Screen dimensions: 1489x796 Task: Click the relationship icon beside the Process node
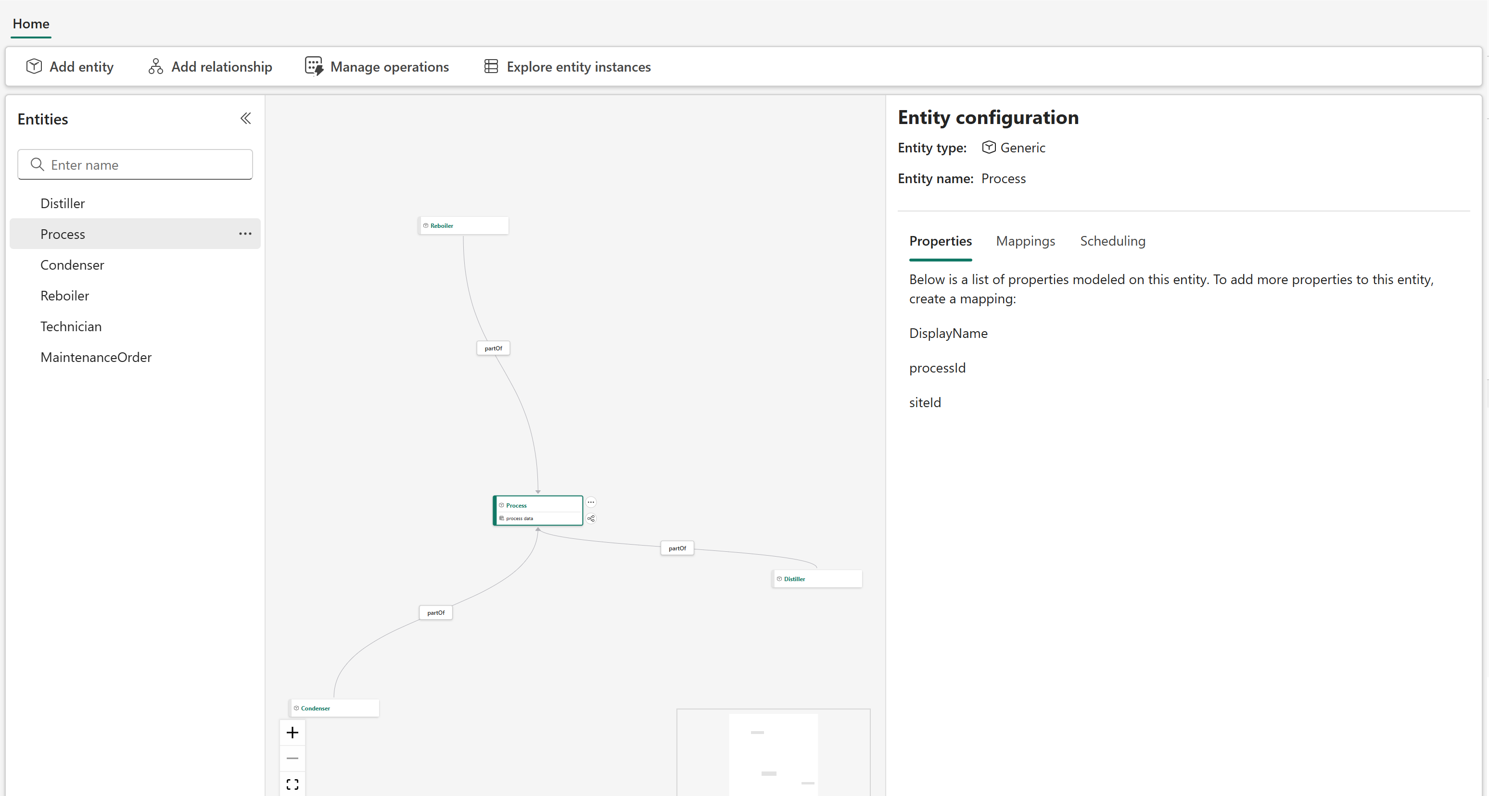(591, 518)
